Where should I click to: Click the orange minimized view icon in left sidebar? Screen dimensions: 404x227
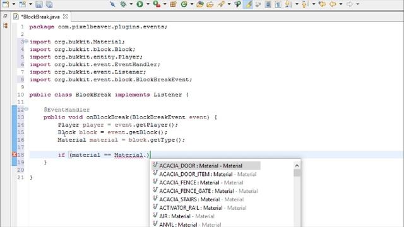(x=6, y=25)
